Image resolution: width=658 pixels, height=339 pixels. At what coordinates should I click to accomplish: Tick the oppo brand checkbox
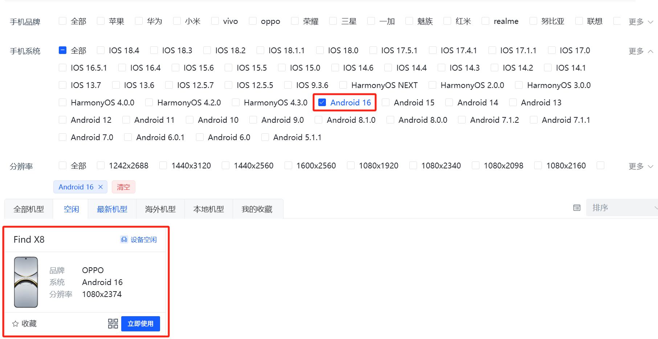click(253, 21)
